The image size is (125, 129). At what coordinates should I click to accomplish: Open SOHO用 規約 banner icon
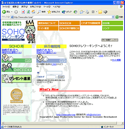tap(17, 58)
